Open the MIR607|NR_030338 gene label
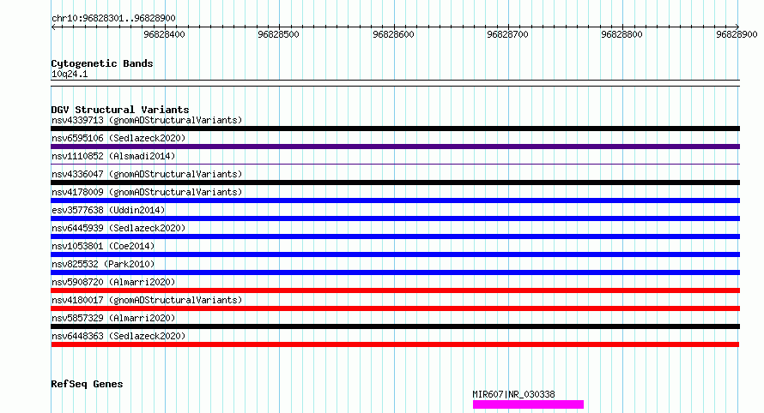Image resolution: width=764 pixels, height=413 pixels. pos(513,394)
